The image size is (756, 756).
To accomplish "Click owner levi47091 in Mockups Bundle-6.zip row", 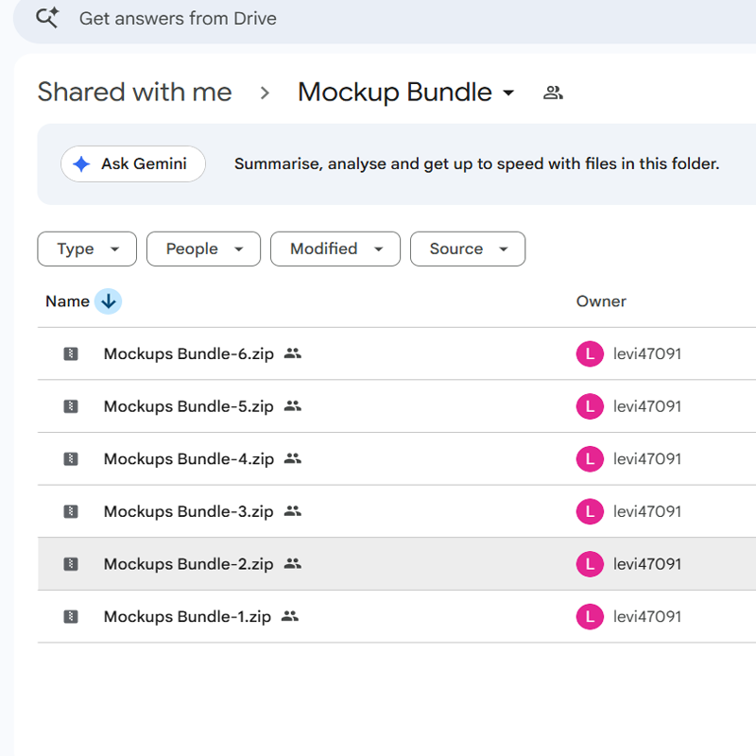I will pyautogui.click(x=647, y=353).
